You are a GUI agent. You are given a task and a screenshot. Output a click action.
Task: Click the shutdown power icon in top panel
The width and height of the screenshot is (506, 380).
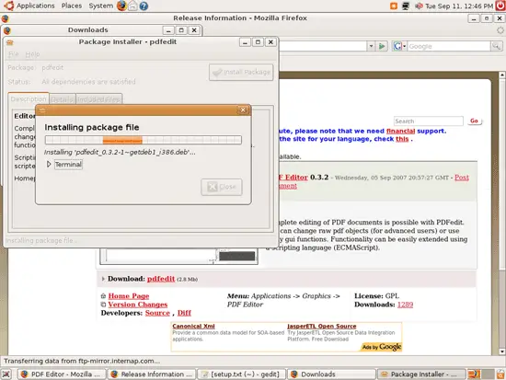click(500, 6)
